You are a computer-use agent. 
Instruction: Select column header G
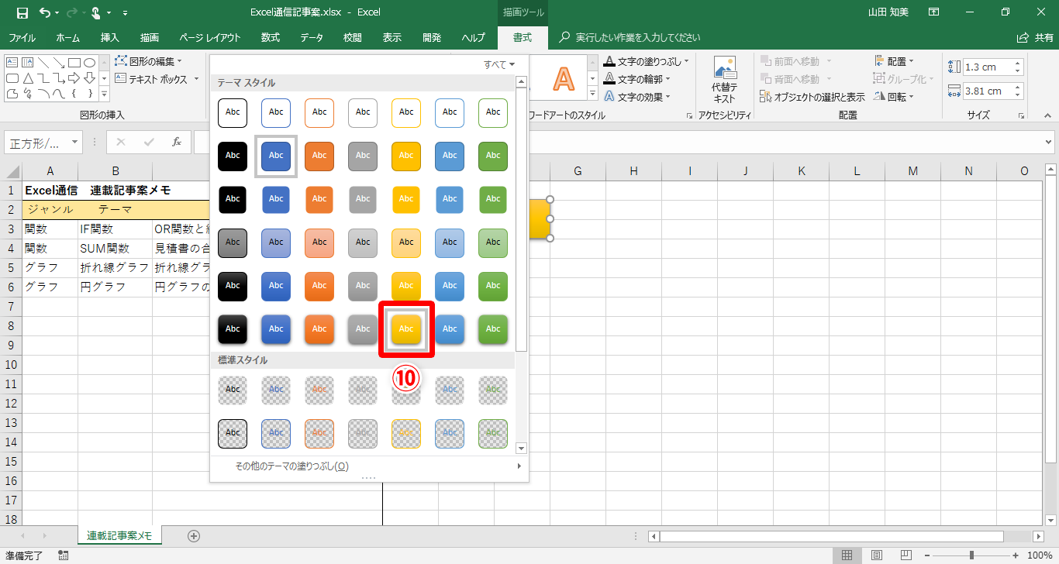[x=578, y=171]
